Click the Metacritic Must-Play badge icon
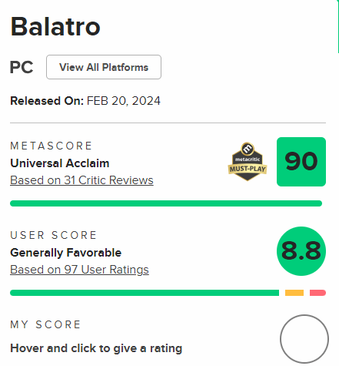339x366 pixels. click(x=248, y=162)
